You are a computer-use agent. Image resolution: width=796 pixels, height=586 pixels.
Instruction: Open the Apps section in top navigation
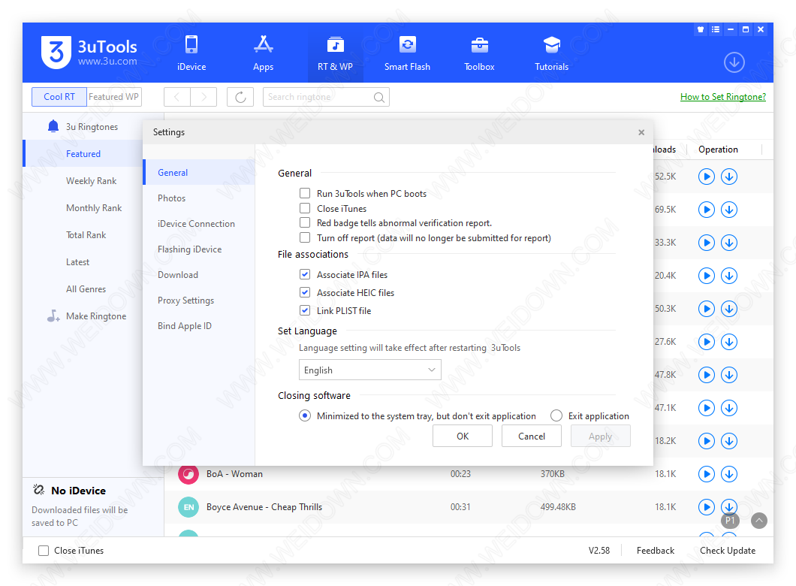click(263, 53)
